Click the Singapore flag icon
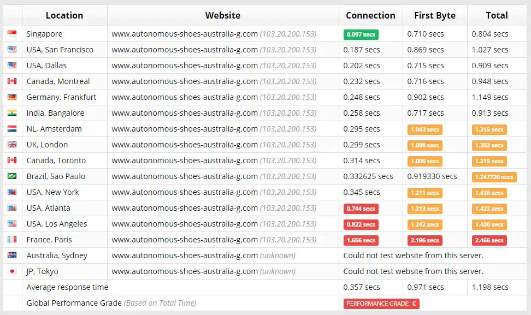 12,33
